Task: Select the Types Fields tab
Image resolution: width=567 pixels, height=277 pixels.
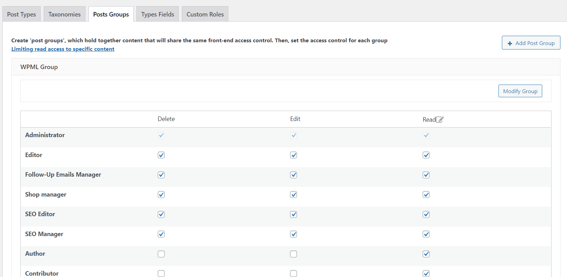Action: [x=157, y=14]
